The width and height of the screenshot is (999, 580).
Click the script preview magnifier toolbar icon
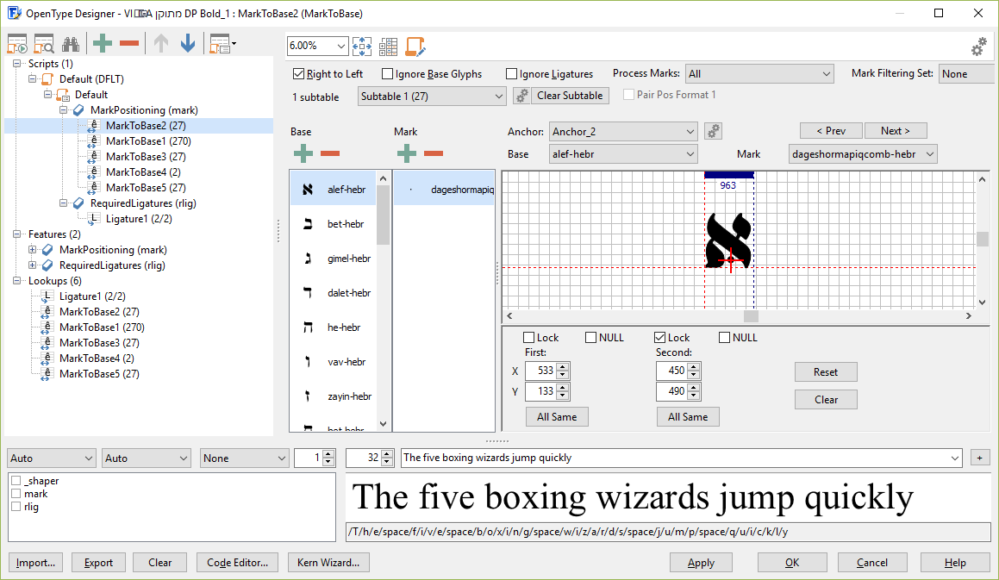click(44, 44)
